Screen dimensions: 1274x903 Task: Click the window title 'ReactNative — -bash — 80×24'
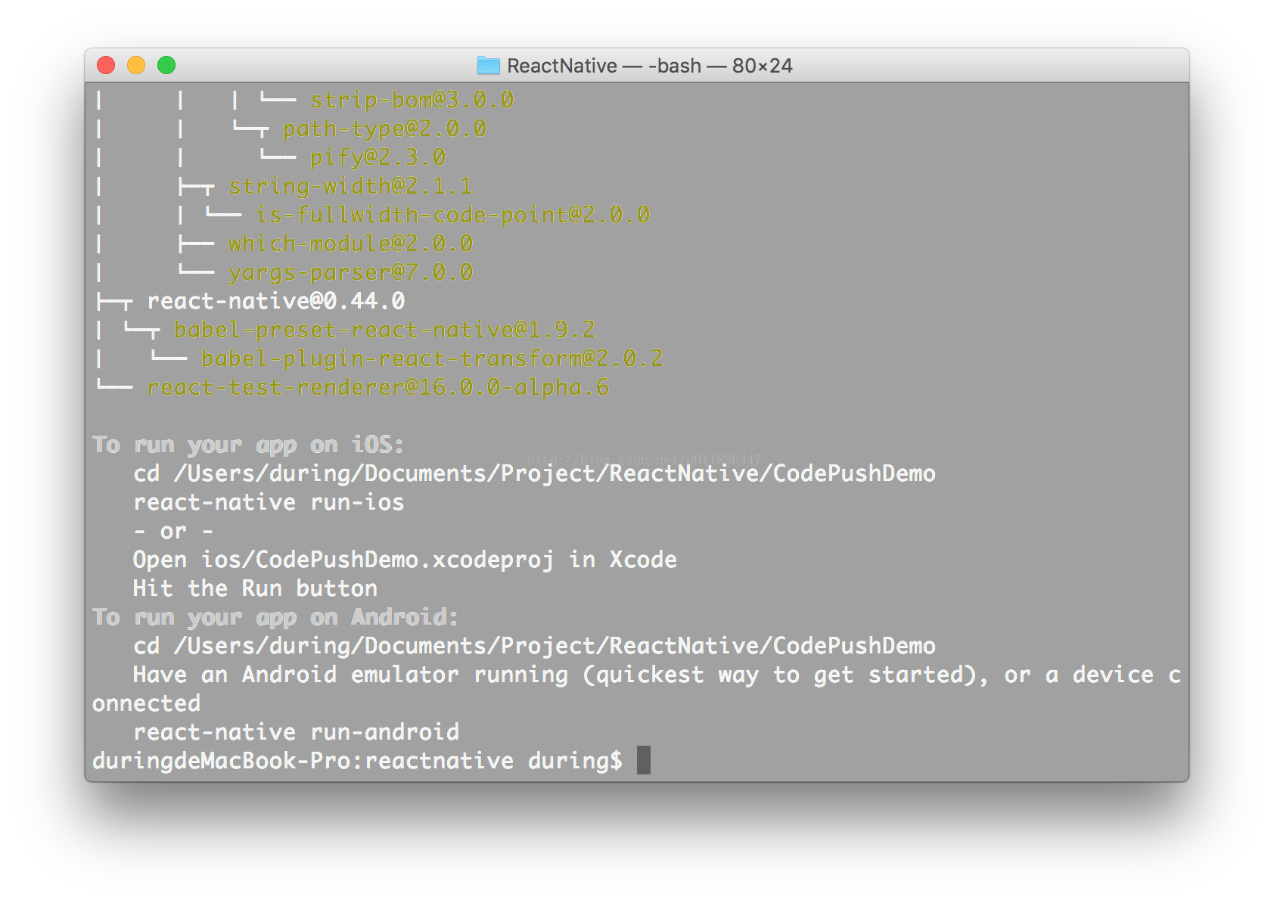(x=649, y=66)
